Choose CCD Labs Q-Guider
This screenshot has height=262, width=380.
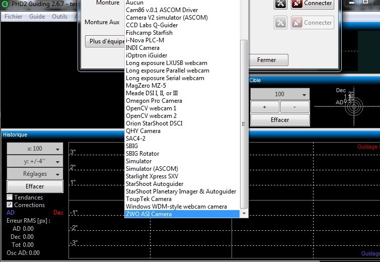(x=182, y=25)
